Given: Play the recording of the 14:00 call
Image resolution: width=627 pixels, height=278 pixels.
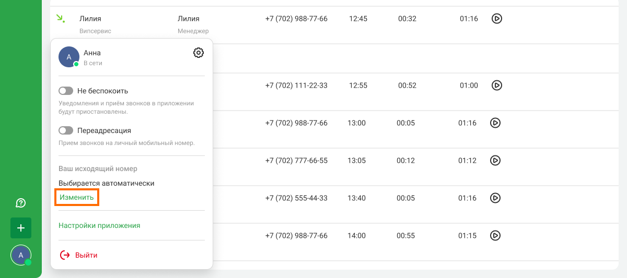Looking at the screenshot, I should click(x=495, y=236).
